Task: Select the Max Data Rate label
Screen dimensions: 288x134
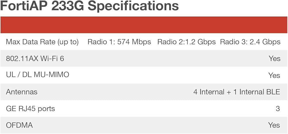Action: tap(42, 42)
